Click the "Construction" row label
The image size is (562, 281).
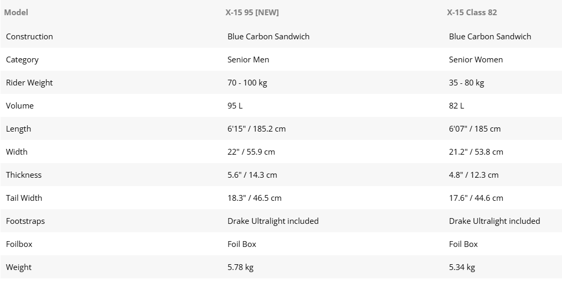point(29,36)
